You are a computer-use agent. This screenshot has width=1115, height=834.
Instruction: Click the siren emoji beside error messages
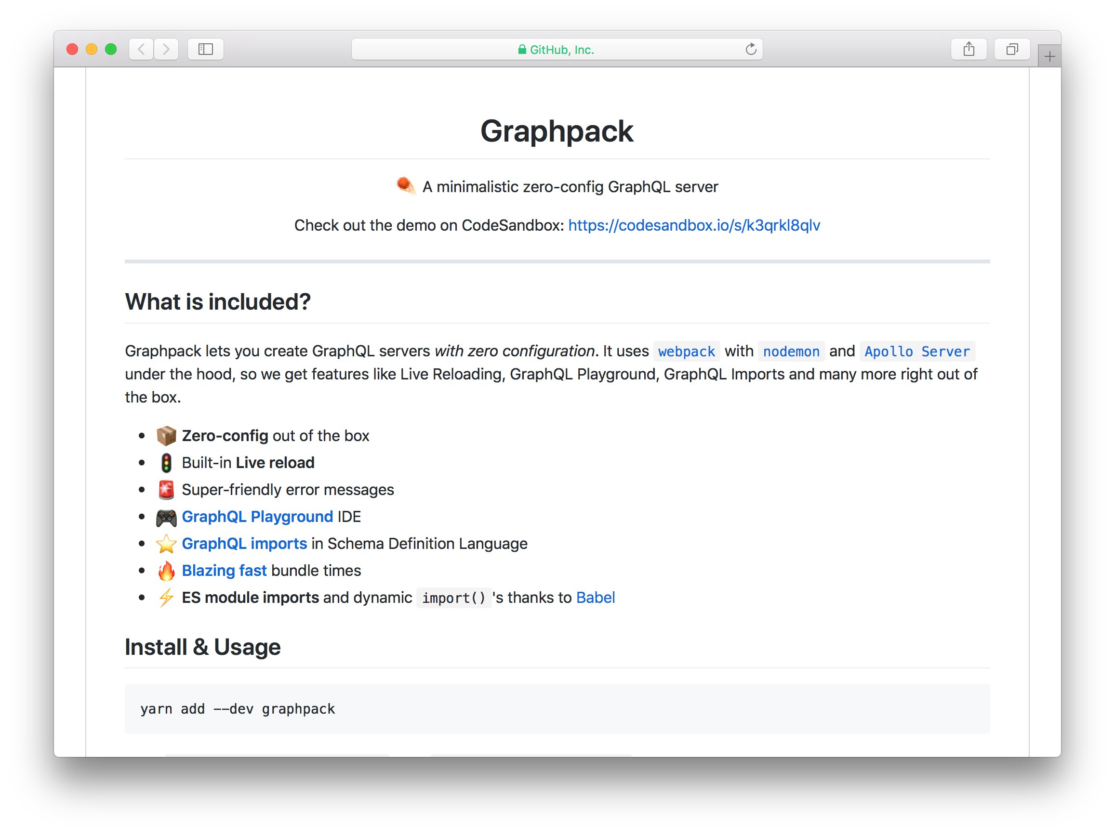coord(166,490)
